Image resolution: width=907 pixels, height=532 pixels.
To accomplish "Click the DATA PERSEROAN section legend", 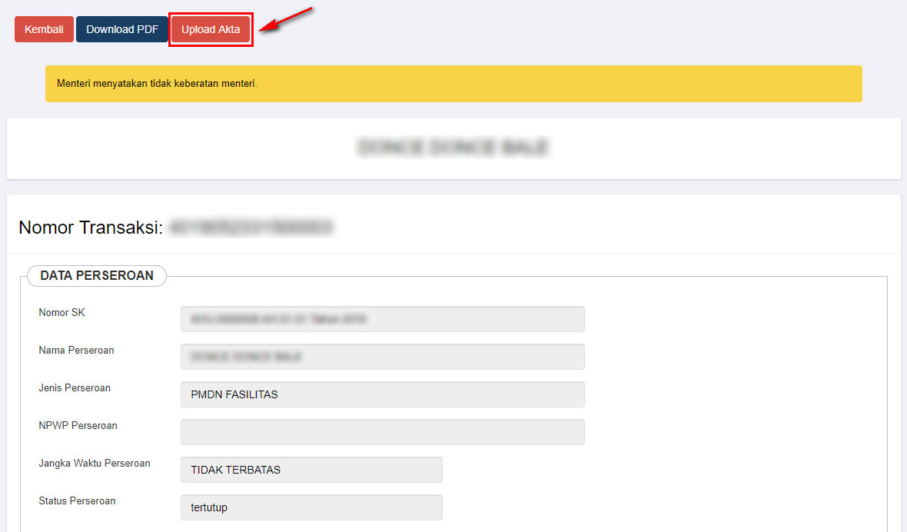I will (97, 275).
